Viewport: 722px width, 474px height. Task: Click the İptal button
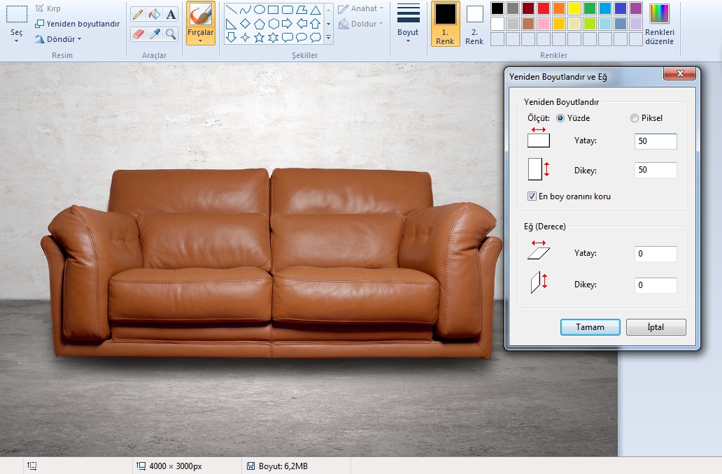click(656, 327)
